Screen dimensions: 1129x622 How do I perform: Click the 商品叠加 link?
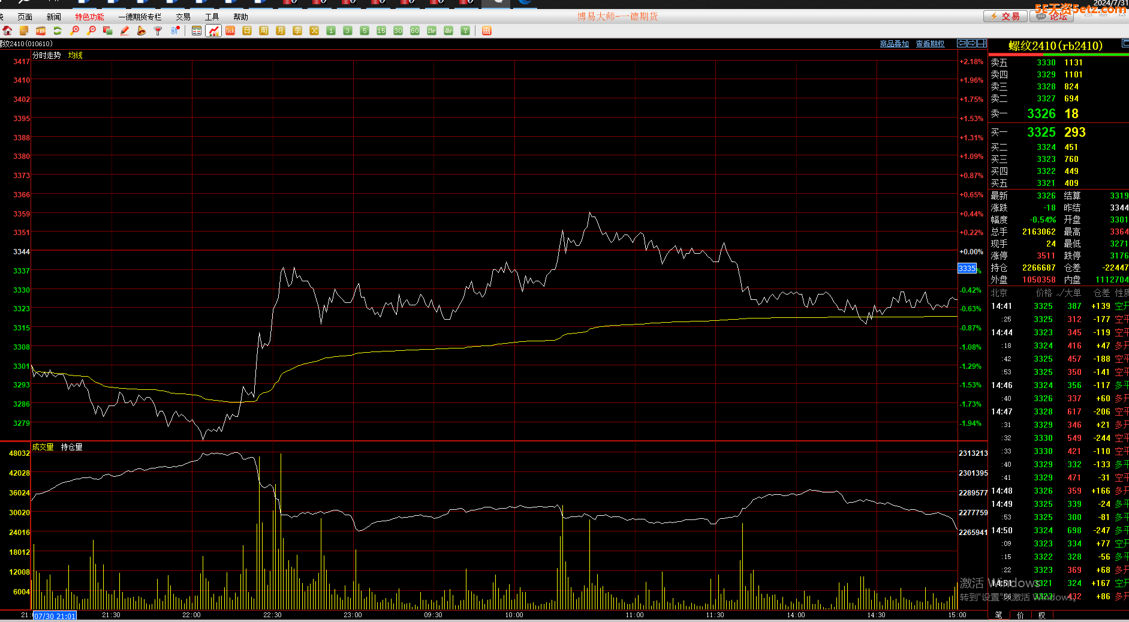(894, 44)
